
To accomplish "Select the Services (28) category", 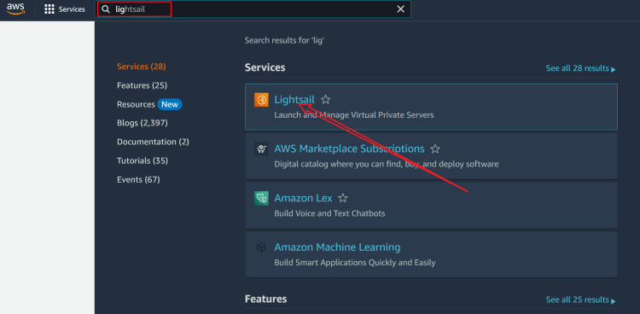I will click(141, 67).
